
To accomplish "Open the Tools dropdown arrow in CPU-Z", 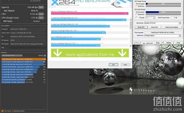I will [162, 43].
